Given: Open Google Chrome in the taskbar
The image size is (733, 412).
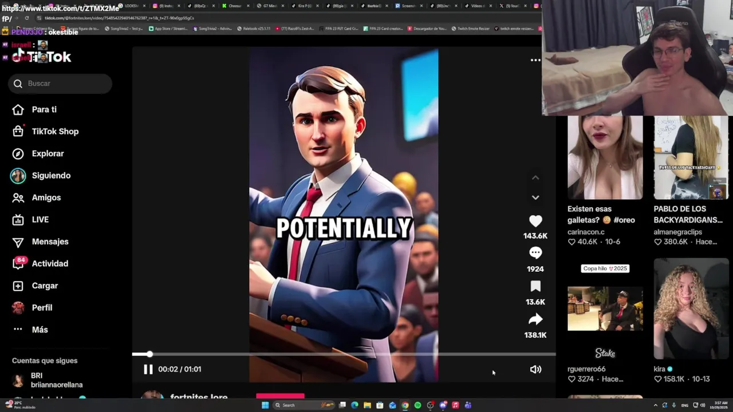Looking at the screenshot, I should click(405, 405).
